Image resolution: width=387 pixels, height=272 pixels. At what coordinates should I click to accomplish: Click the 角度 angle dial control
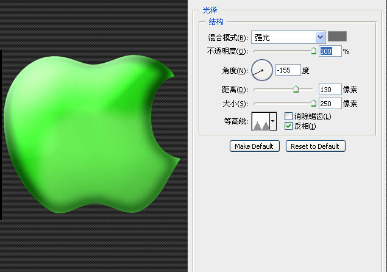pyautogui.click(x=262, y=70)
